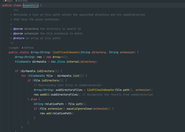
Task: Click the listFilesInAssets method declaration name
Action: [x=66, y=52]
